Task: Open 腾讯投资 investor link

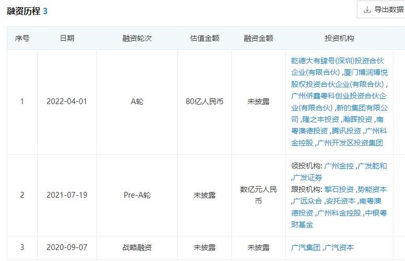Action: pyautogui.click(x=346, y=131)
